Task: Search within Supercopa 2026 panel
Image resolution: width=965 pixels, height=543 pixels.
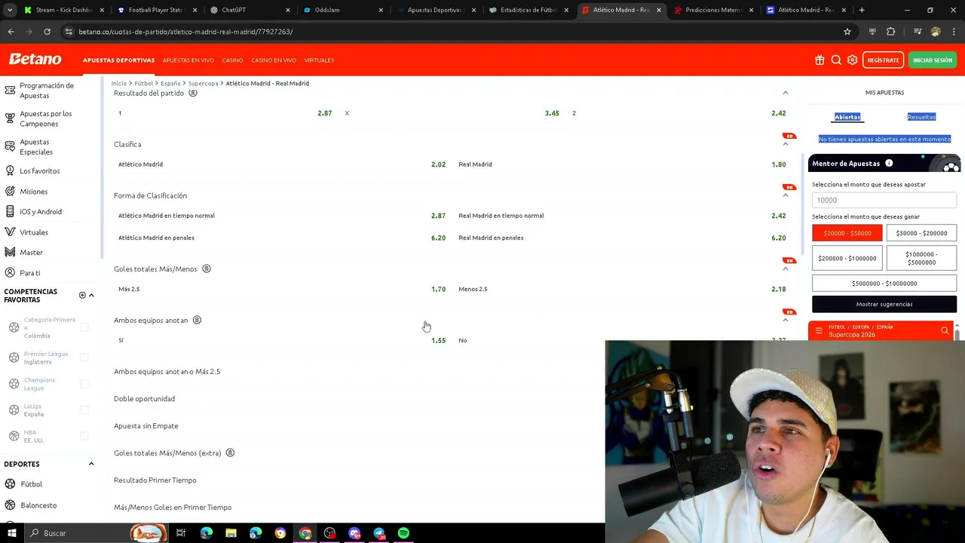Action: point(945,331)
